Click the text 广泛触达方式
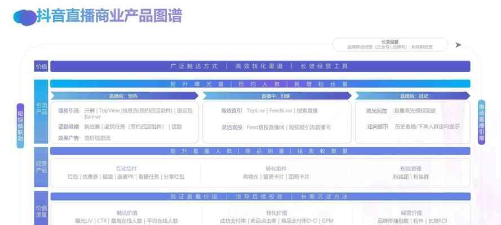 194,66
